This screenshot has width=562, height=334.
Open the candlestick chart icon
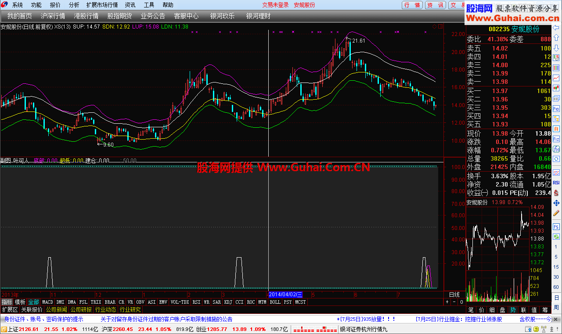click(x=556, y=88)
